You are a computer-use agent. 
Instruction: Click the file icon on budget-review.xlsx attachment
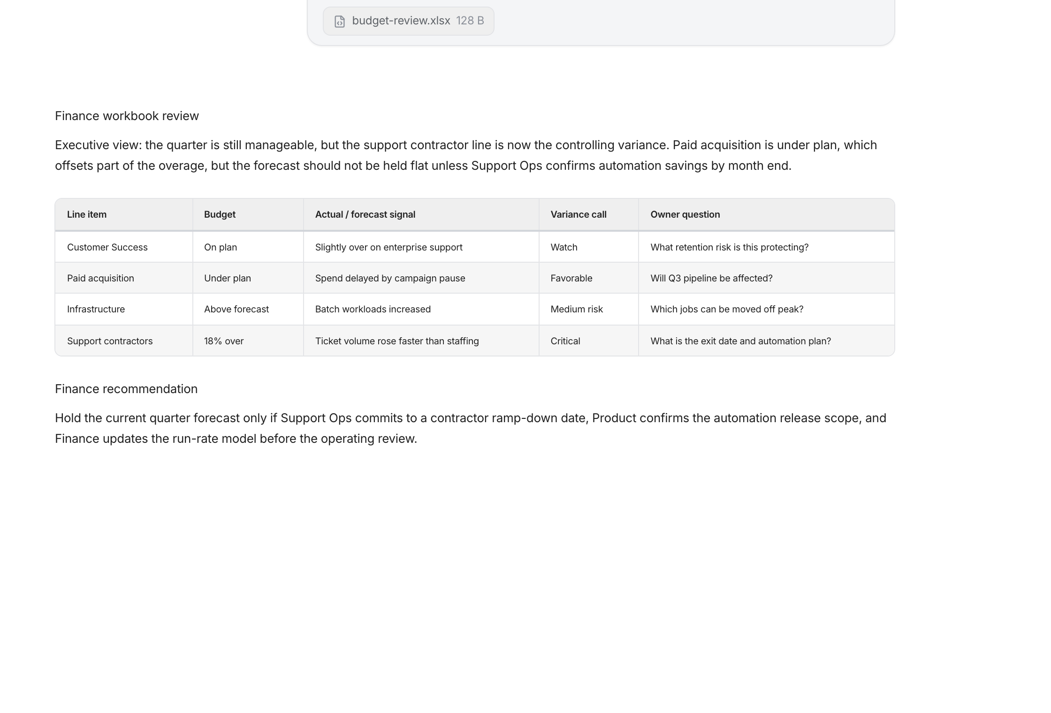pyautogui.click(x=339, y=22)
